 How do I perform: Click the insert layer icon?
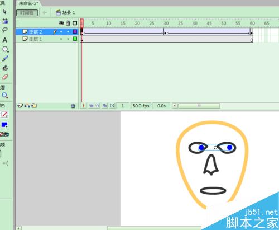coord(20,106)
